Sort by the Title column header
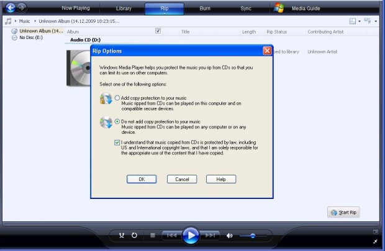 [x=185, y=32]
